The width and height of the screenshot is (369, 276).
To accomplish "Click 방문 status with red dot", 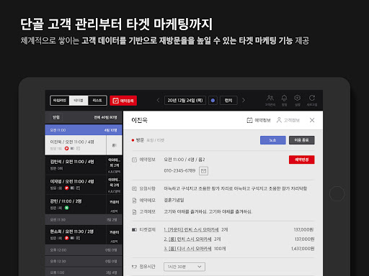I will [x=138, y=140].
